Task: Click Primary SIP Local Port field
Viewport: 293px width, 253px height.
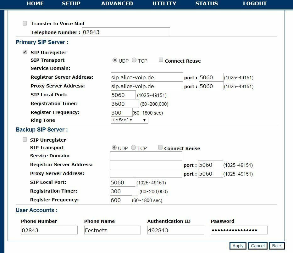Action: coord(123,95)
